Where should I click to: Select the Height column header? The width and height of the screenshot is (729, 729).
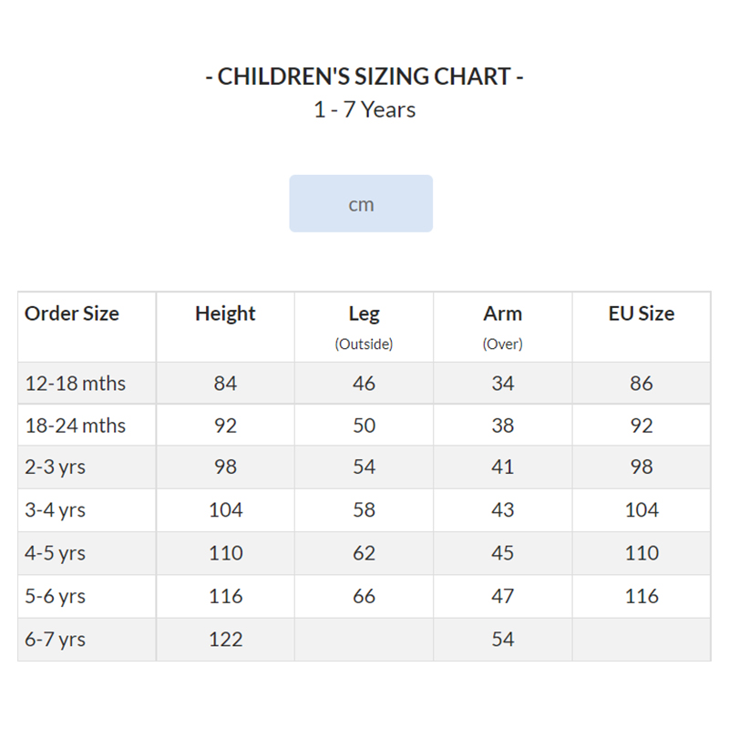pyautogui.click(x=225, y=313)
